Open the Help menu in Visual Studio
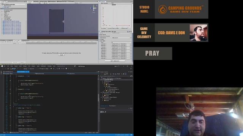 click(54, 66)
